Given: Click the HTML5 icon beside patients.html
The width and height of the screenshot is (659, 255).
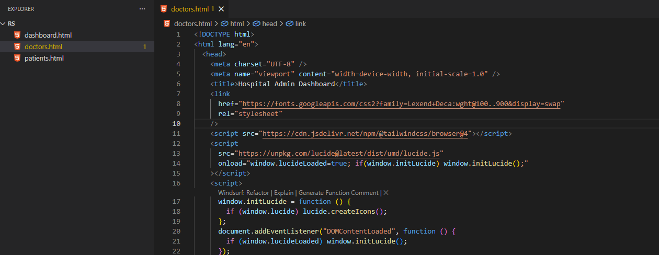Looking at the screenshot, I should pyautogui.click(x=17, y=58).
